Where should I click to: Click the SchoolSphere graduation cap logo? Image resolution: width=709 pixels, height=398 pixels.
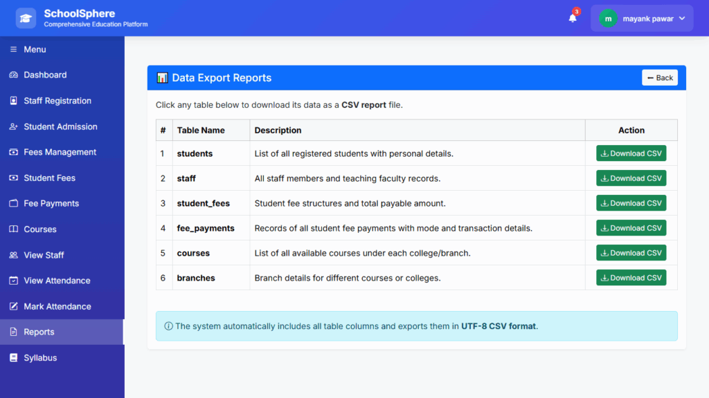pyautogui.click(x=26, y=19)
